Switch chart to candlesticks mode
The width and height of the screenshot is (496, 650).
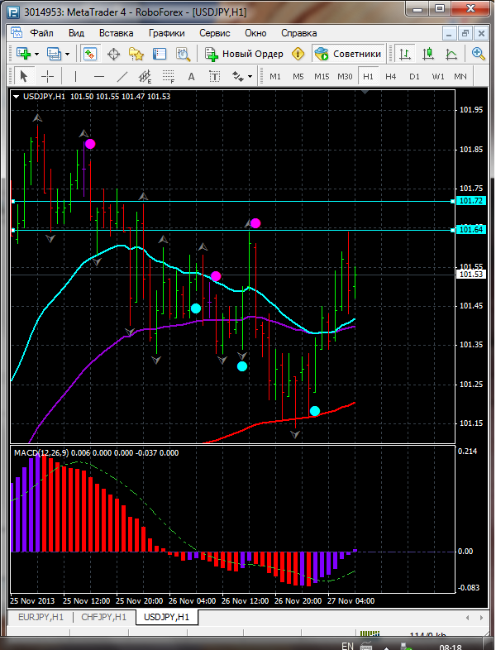point(428,54)
